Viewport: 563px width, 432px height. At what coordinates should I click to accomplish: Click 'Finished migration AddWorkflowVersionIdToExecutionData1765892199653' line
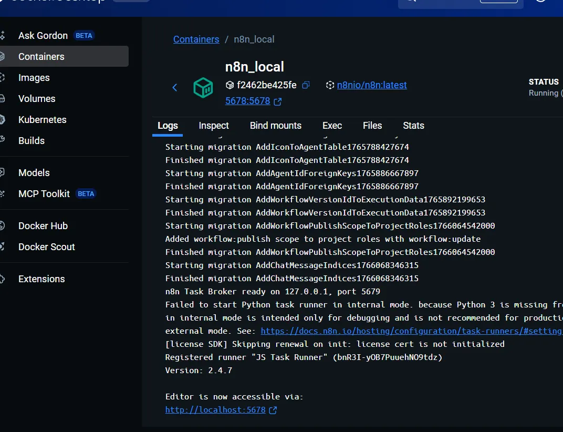tap(325, 213)
